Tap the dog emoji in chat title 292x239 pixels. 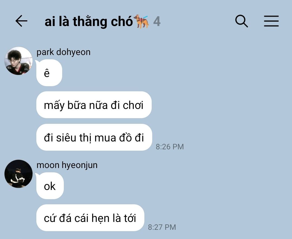click(x=141, y=21)
